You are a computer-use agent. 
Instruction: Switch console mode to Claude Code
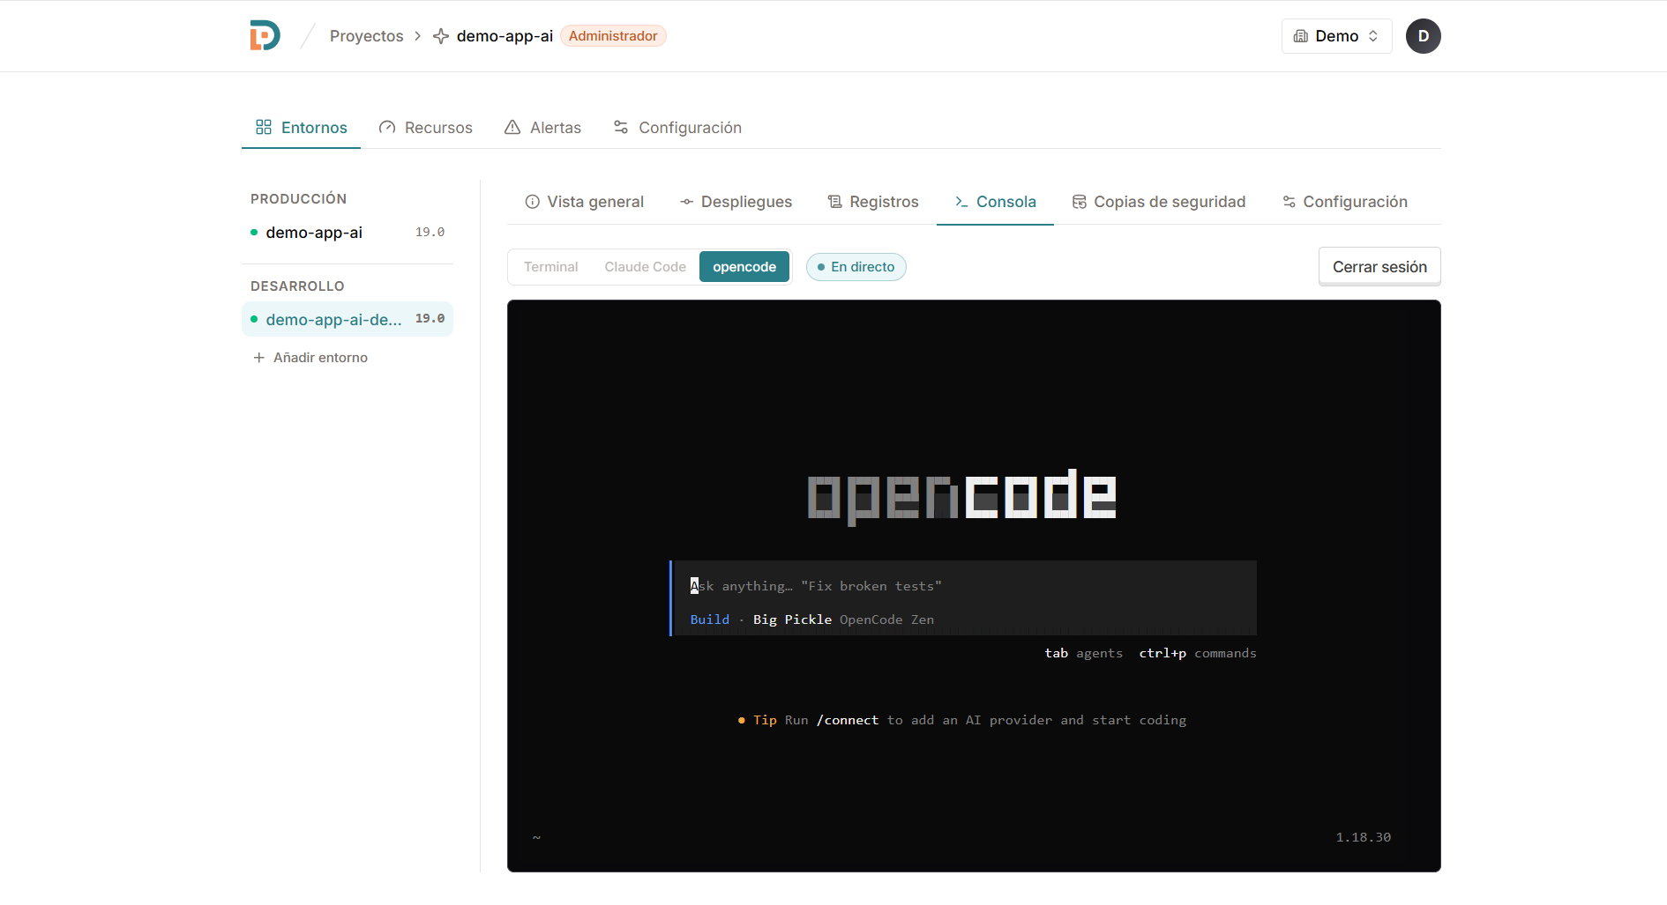coord(645,267)
